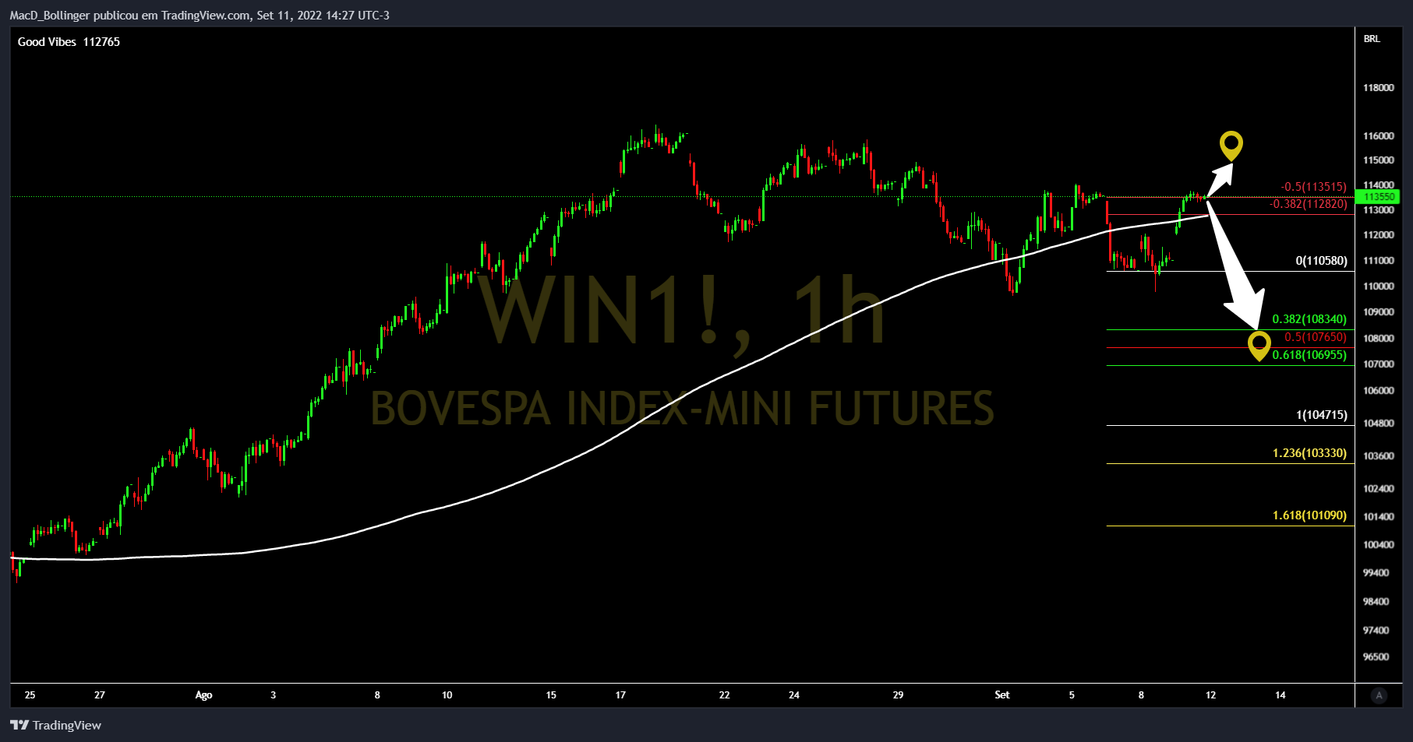Click the Good Vibes value 112765
Viewport: 1413px width, 742px height.
pos(101,42)
